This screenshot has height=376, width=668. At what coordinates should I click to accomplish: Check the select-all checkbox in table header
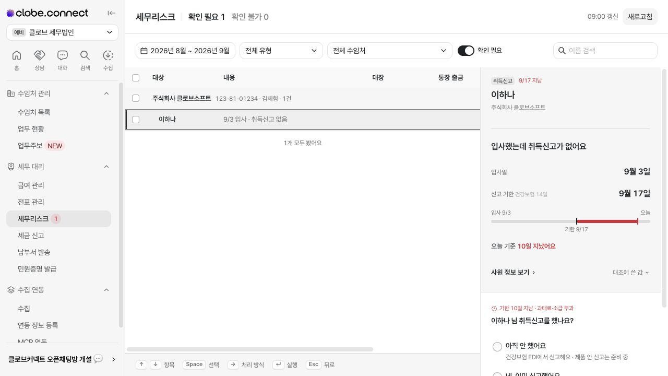click(136, 78)
